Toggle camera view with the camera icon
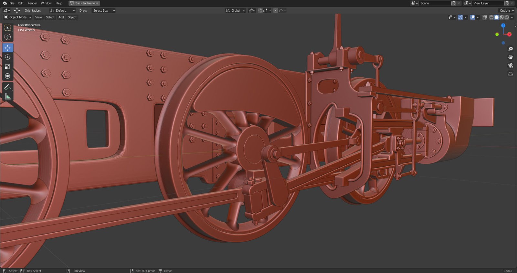Viewport: 517px width, 273px height. pyautogui.click(x=511, y=65)
